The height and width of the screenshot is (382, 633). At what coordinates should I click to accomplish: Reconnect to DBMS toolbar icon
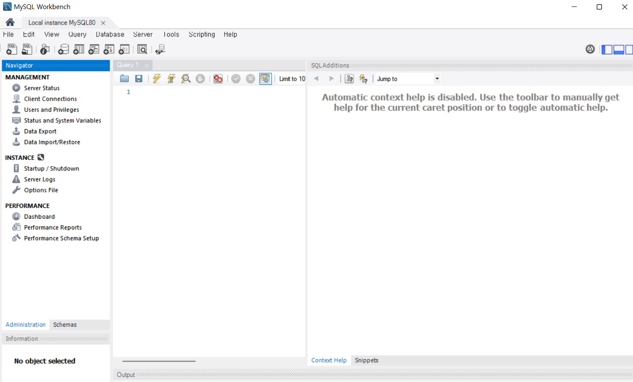click(160, 49)
